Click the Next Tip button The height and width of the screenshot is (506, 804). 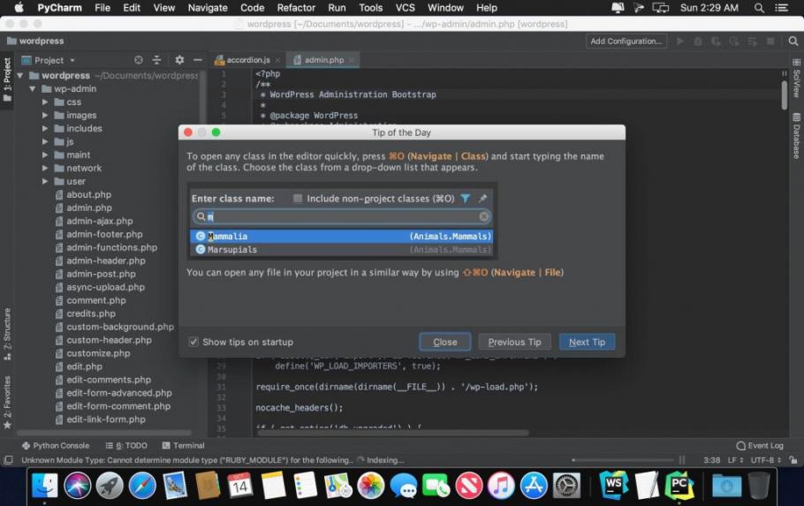587,342
